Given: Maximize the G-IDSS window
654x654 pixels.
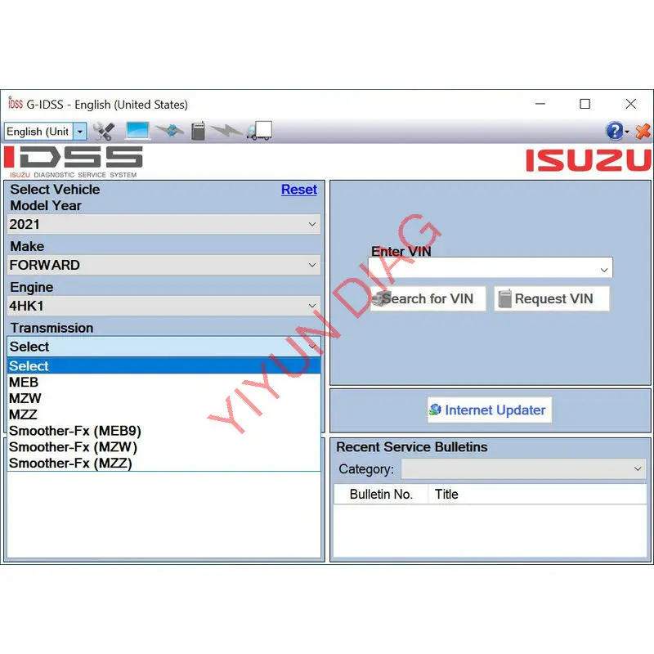Looking at the screenshot, I should (585, 104).
